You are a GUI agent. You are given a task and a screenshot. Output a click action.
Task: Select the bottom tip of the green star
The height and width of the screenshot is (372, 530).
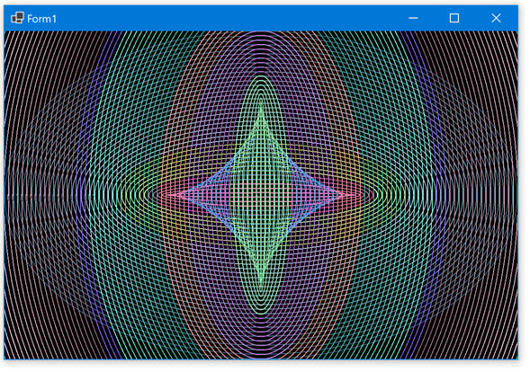pos(261,280)
